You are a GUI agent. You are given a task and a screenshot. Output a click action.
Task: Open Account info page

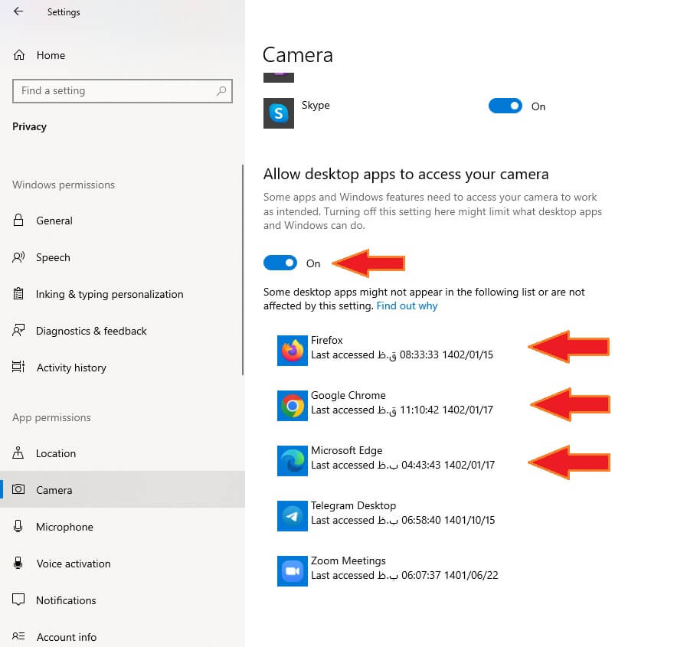(x=66, y=637)
